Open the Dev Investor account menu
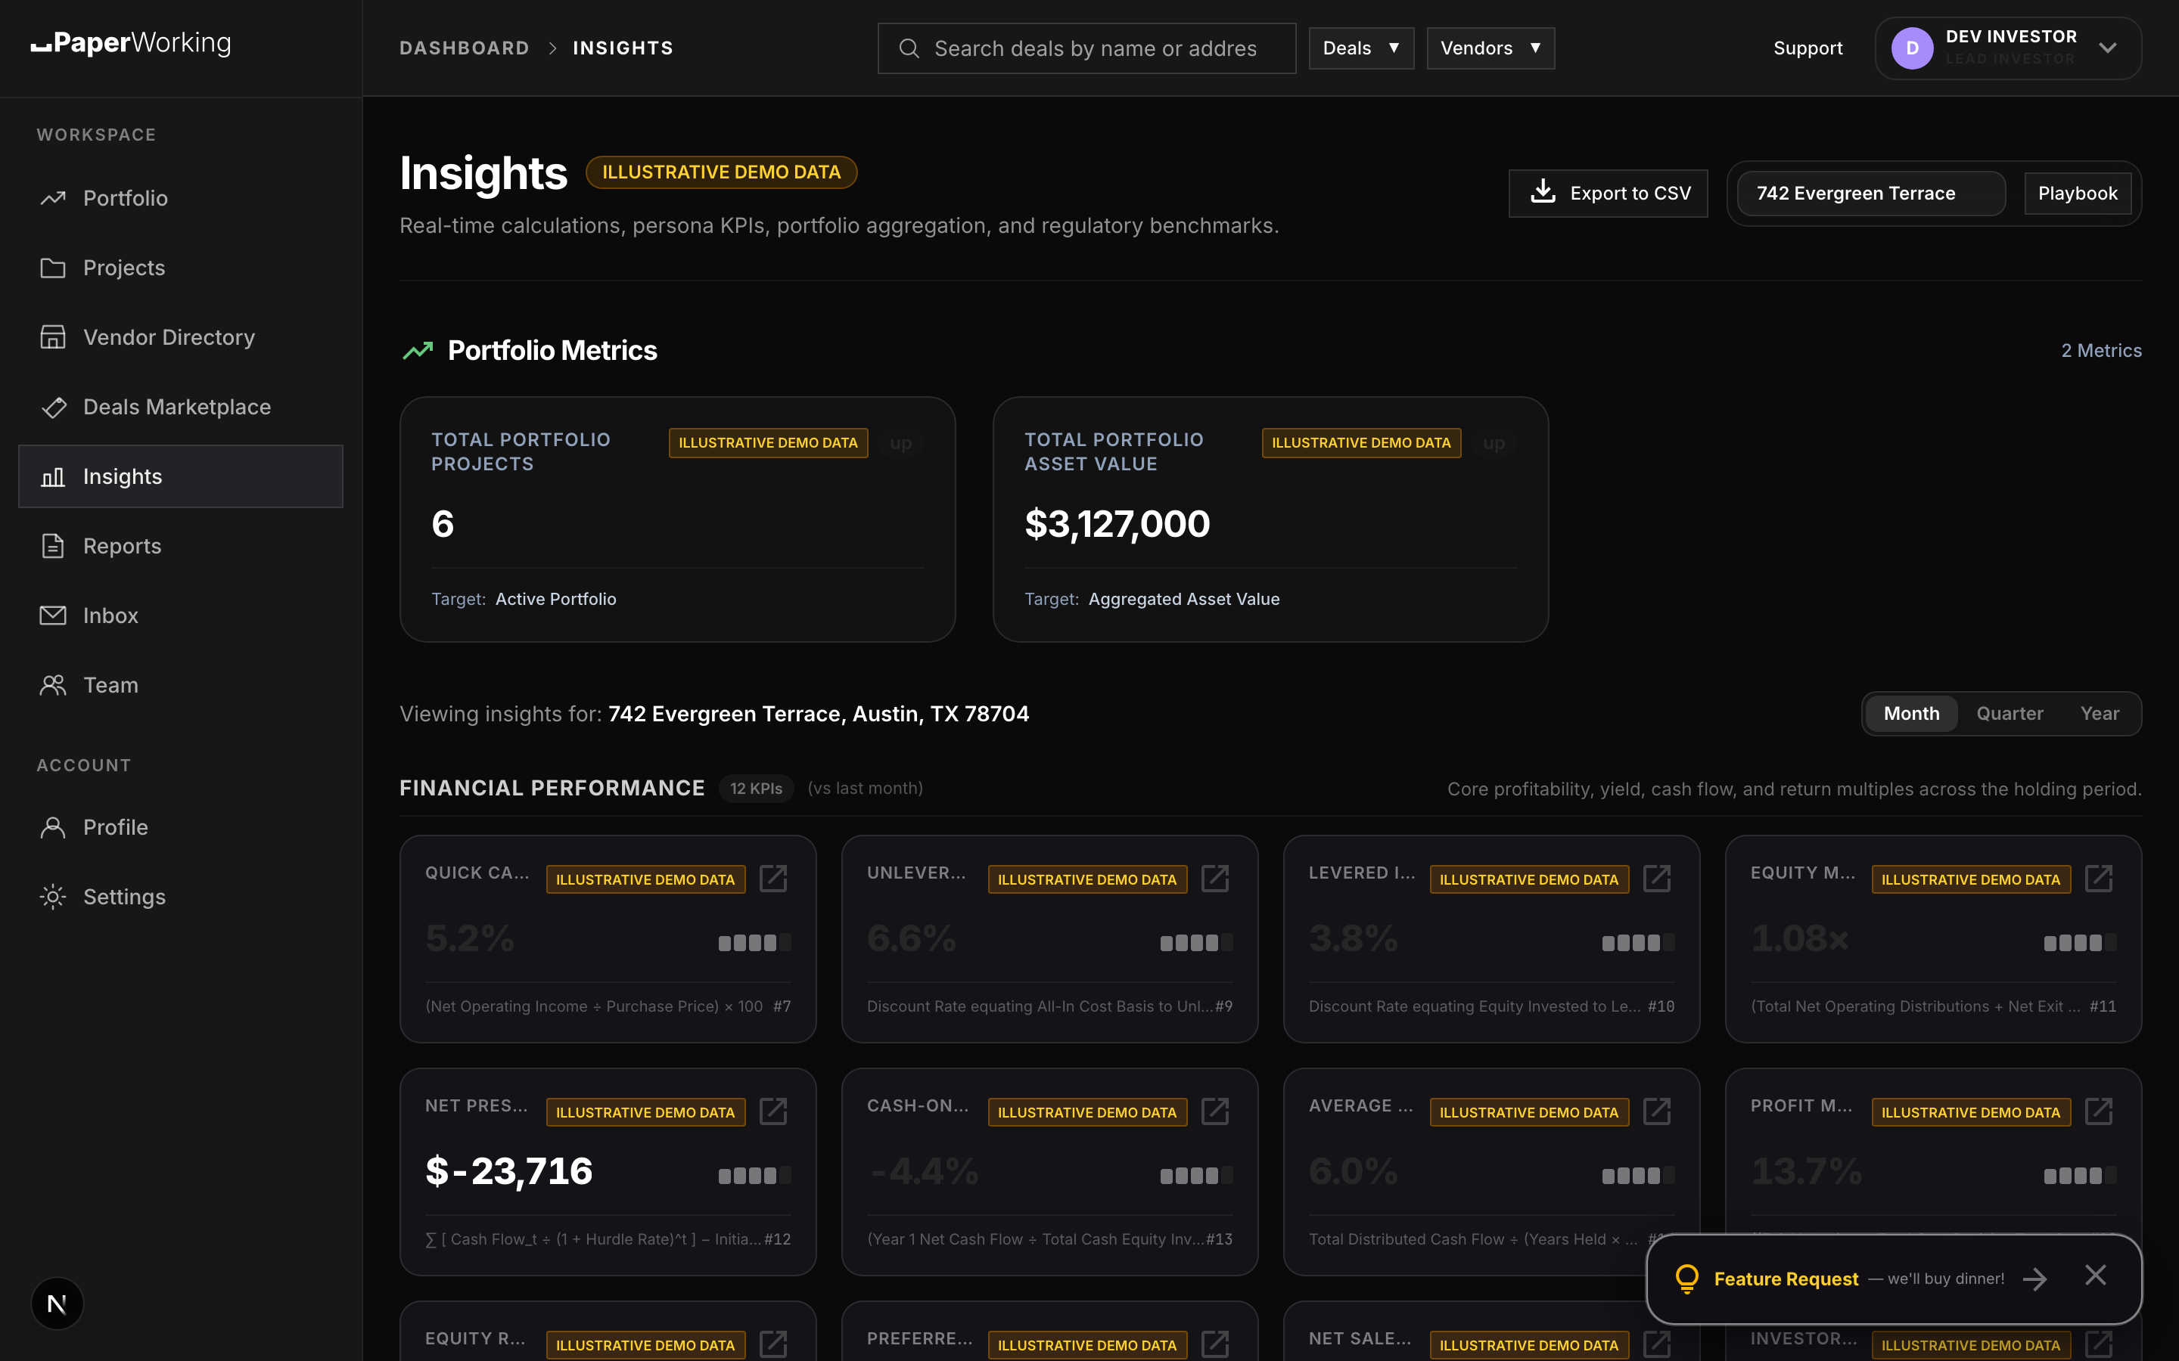Viewport: 2179px width, 1361px height. 2008,48
